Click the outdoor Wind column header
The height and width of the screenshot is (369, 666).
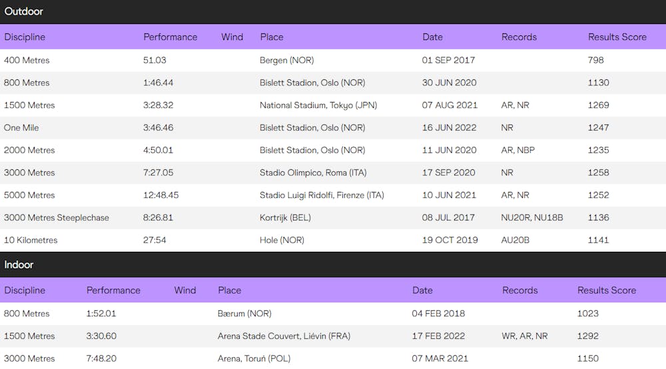click(x=232, y=37)
